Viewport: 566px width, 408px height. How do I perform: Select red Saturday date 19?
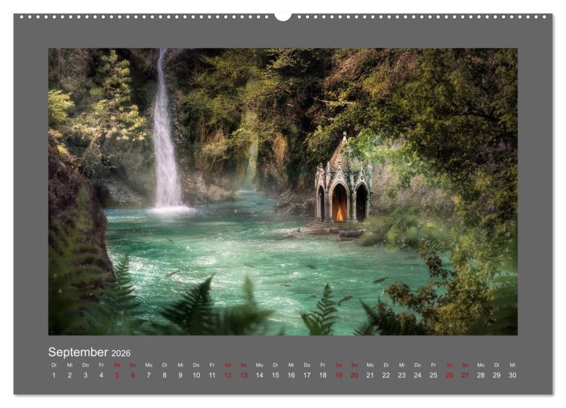(x=339, y=375)
